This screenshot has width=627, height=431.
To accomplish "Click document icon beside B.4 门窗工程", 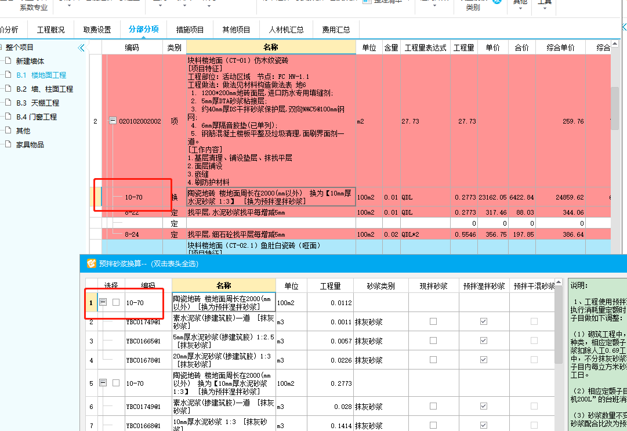I will coord(8,117).
